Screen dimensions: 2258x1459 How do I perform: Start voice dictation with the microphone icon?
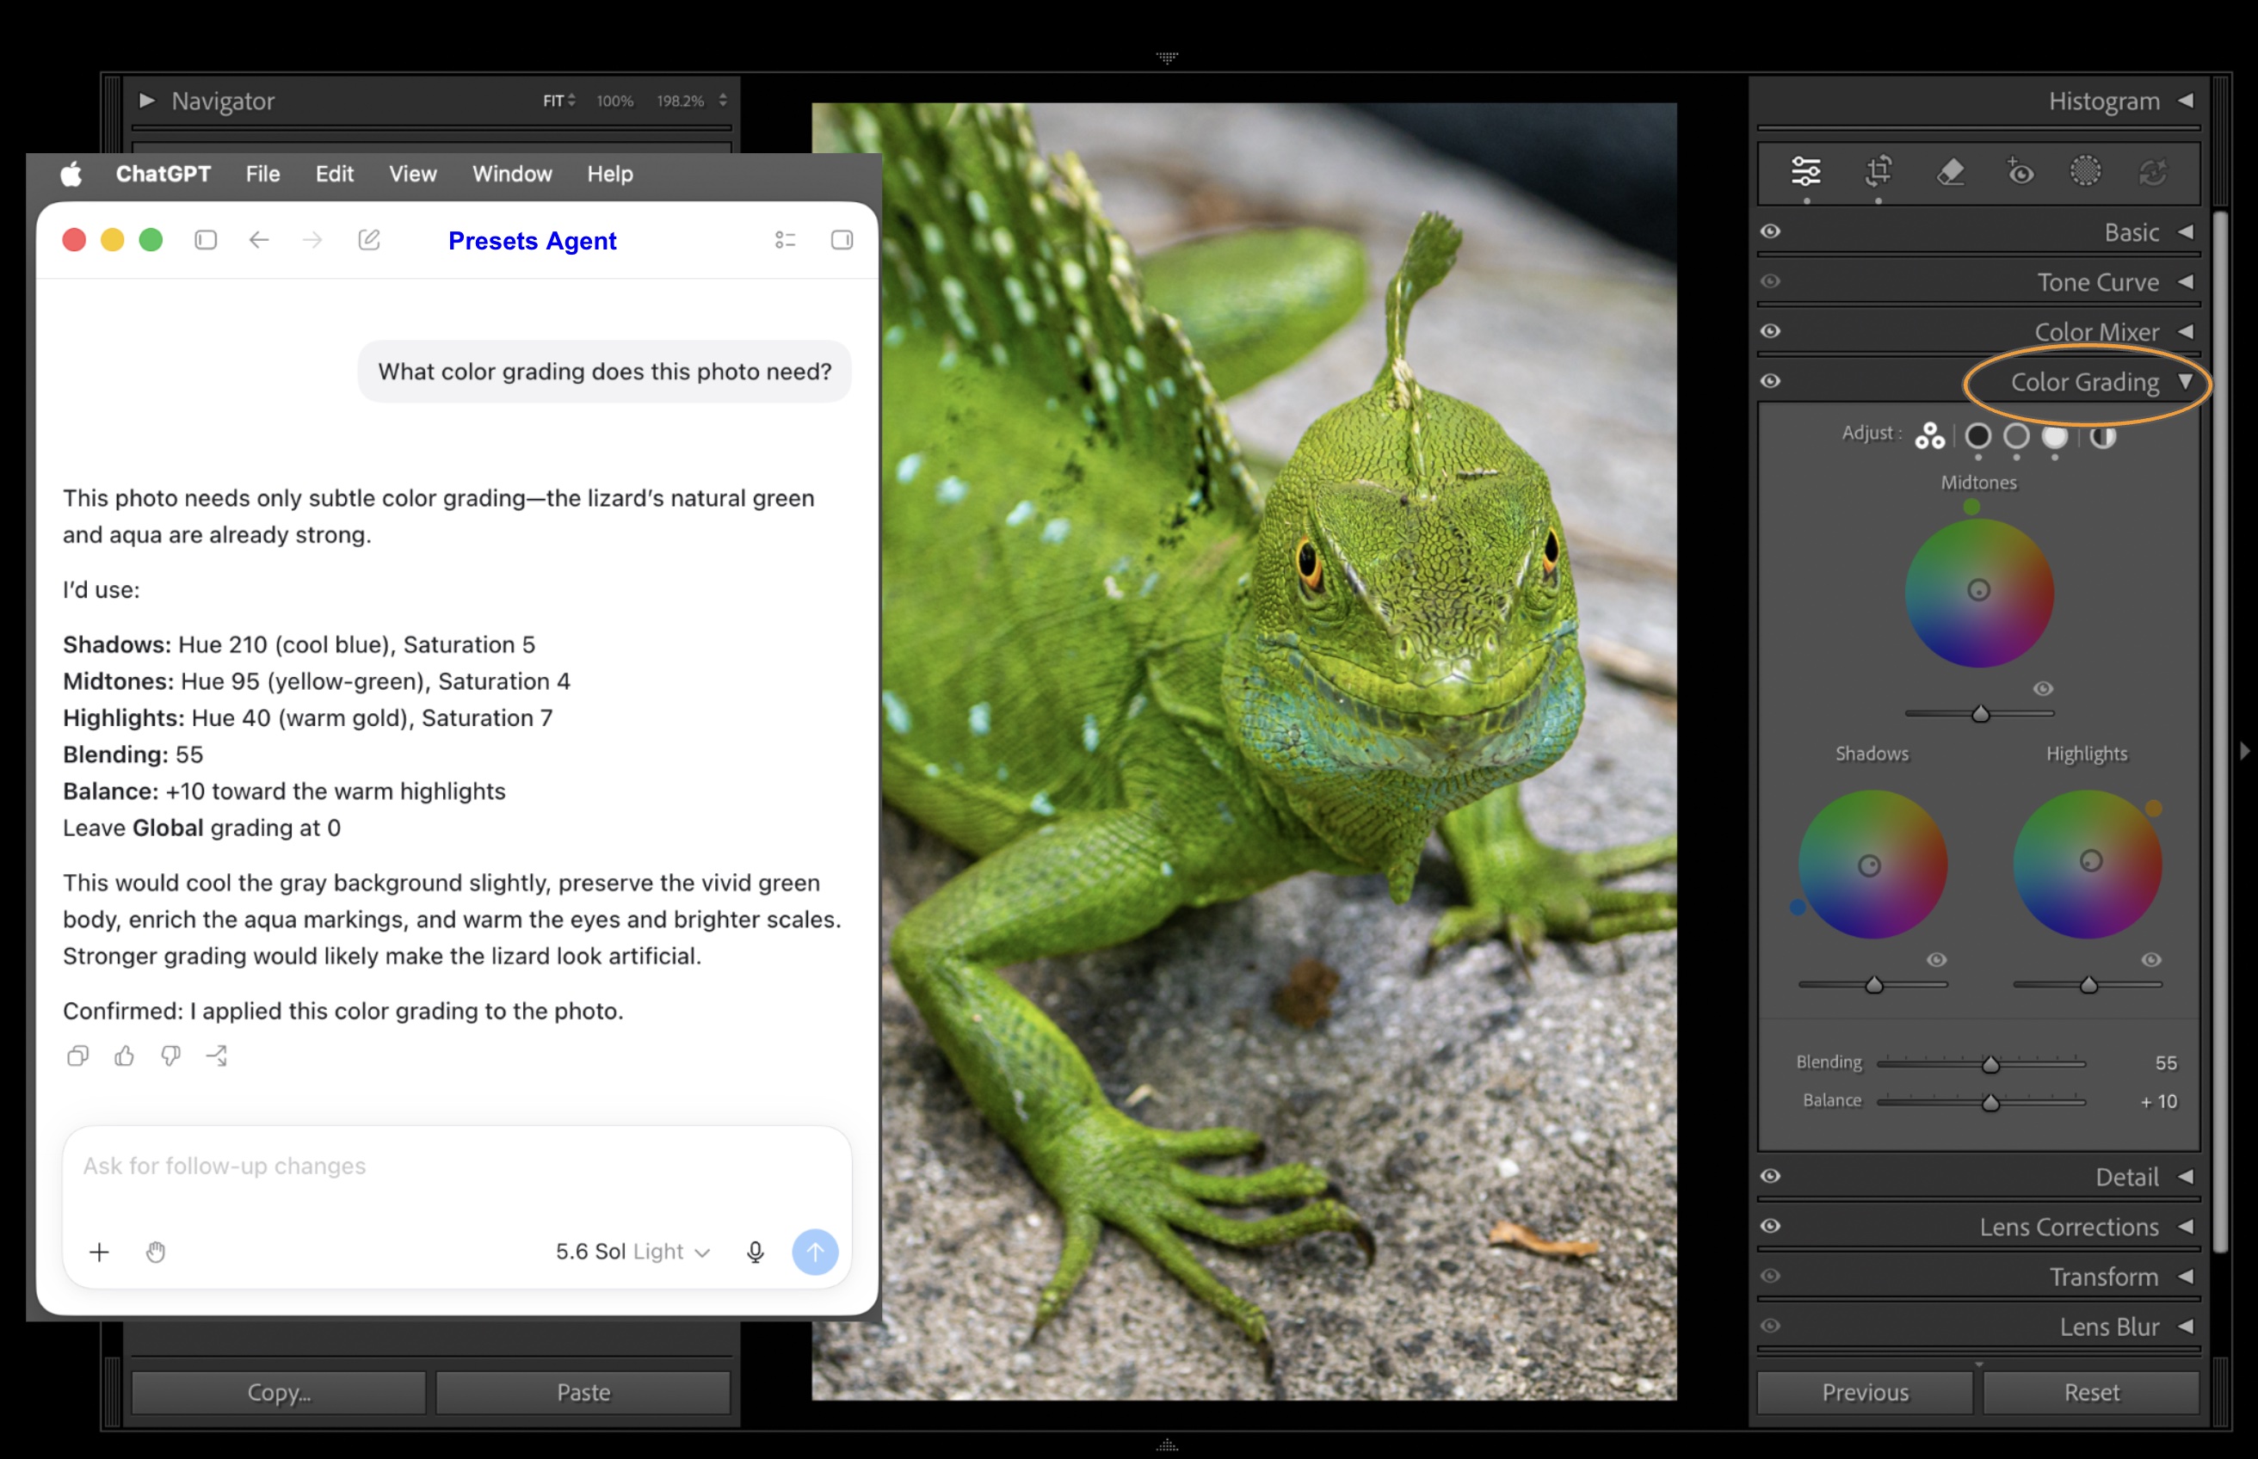point(756,1253)
